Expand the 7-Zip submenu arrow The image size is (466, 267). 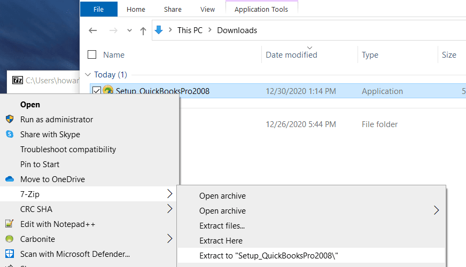(170, 194)
